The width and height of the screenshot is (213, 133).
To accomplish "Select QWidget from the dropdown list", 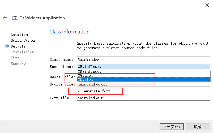I will (143, 75).
